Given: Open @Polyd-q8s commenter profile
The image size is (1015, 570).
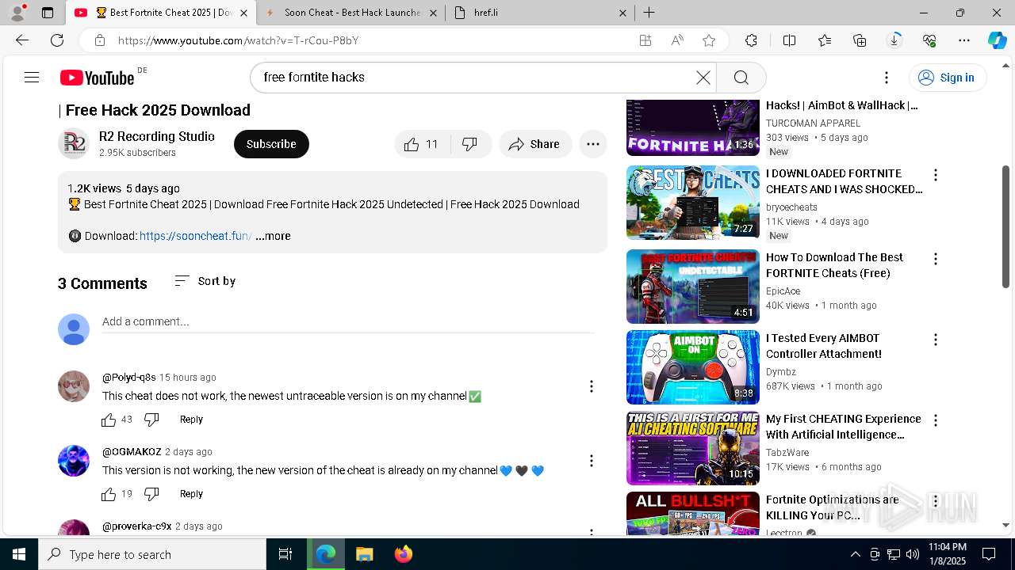Looking at the screenshot, I should 128,378.
